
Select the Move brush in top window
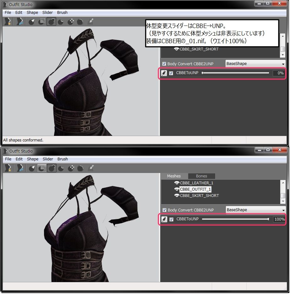point(71,22)
